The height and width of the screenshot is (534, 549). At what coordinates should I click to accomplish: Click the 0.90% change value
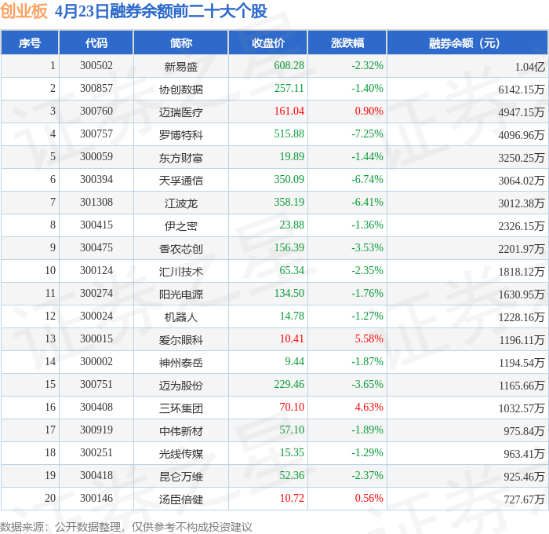tap(369, 112)
